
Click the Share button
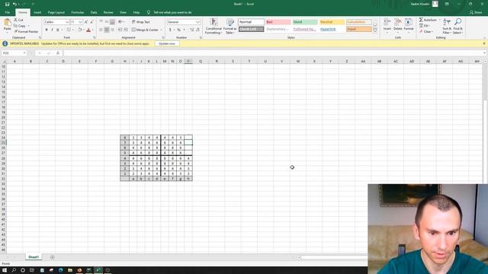pos(476,12)
